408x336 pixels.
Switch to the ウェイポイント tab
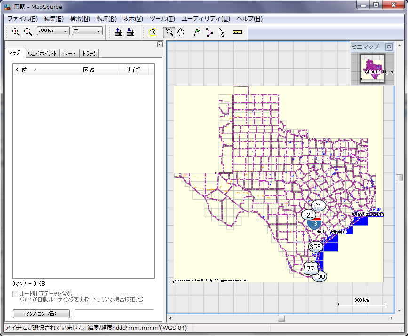pos(42,53)
